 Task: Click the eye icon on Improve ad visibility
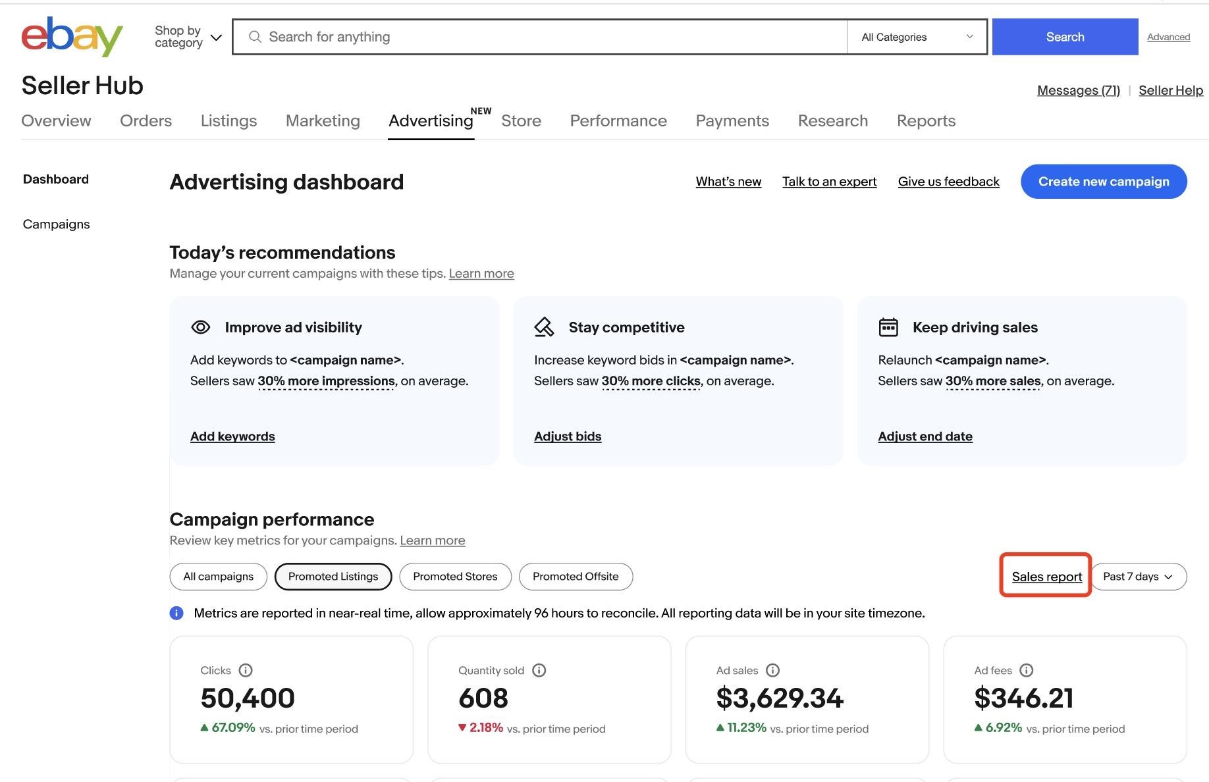[200, 327]
